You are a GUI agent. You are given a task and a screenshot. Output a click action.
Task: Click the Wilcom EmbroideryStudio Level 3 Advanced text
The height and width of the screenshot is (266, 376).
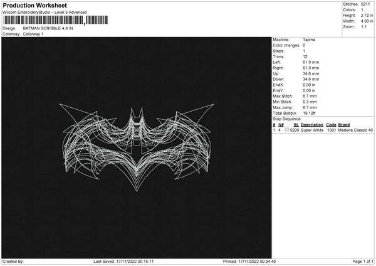44,13
